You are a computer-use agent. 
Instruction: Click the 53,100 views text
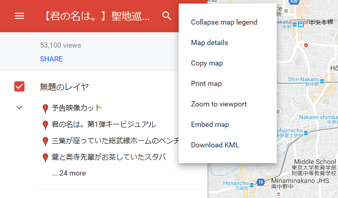pos(60,45)
